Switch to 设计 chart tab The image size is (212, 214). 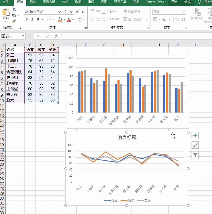(x=174, y=2)
